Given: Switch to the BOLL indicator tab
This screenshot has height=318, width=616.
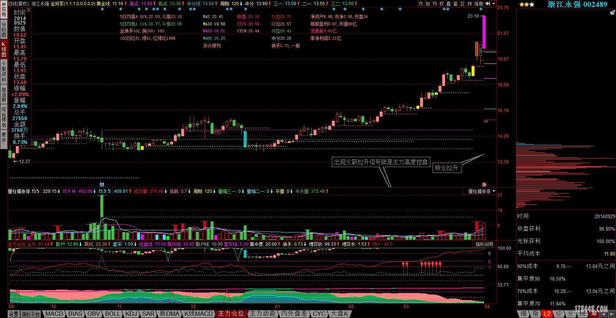Looking at the screenshot, I should [x=112, y=314].
